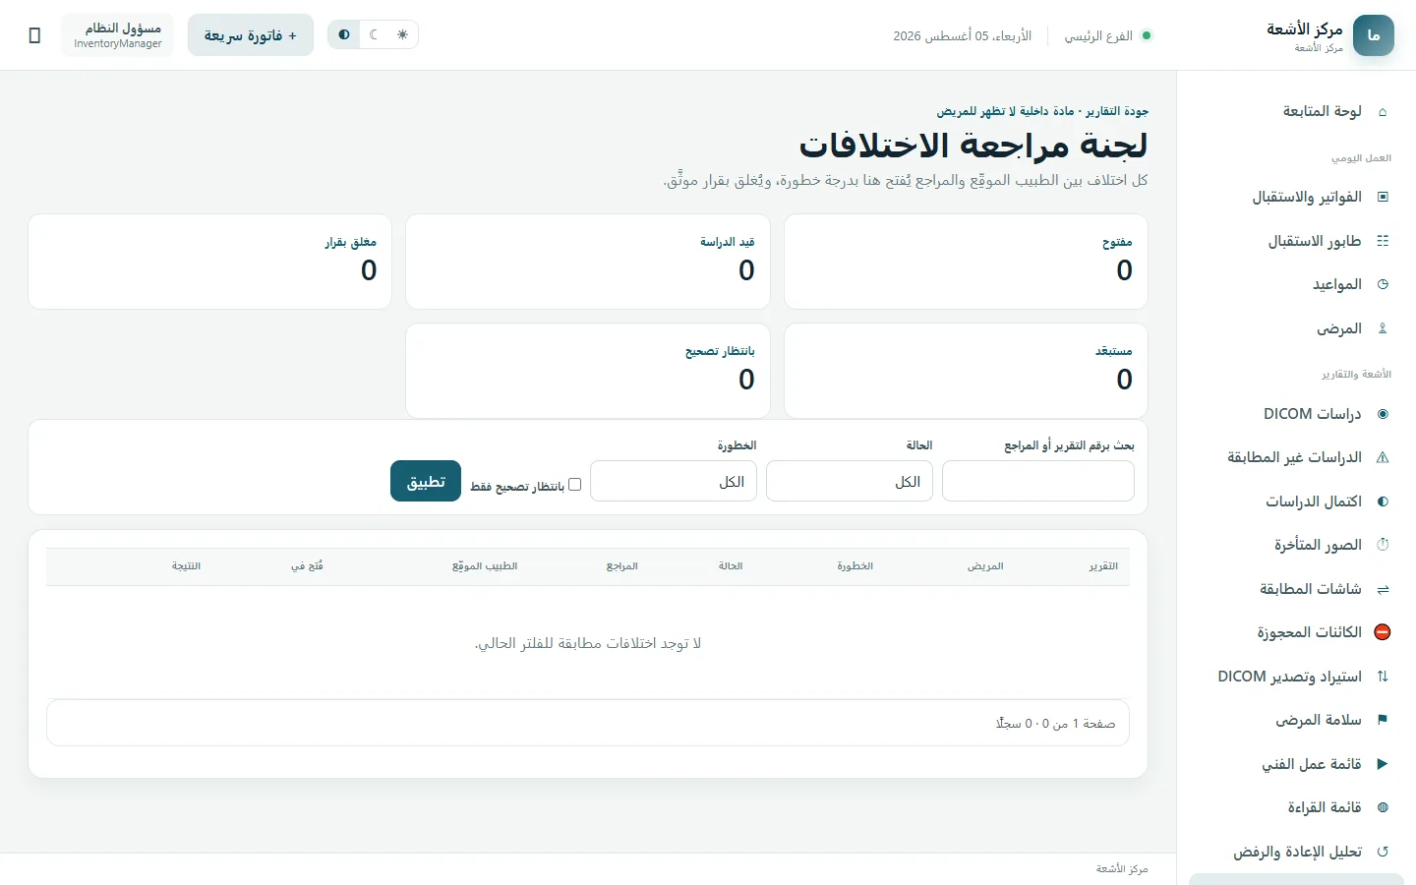Click المراجع column header
This screenshot has height=885, width=1416.
tap(622, 566)
